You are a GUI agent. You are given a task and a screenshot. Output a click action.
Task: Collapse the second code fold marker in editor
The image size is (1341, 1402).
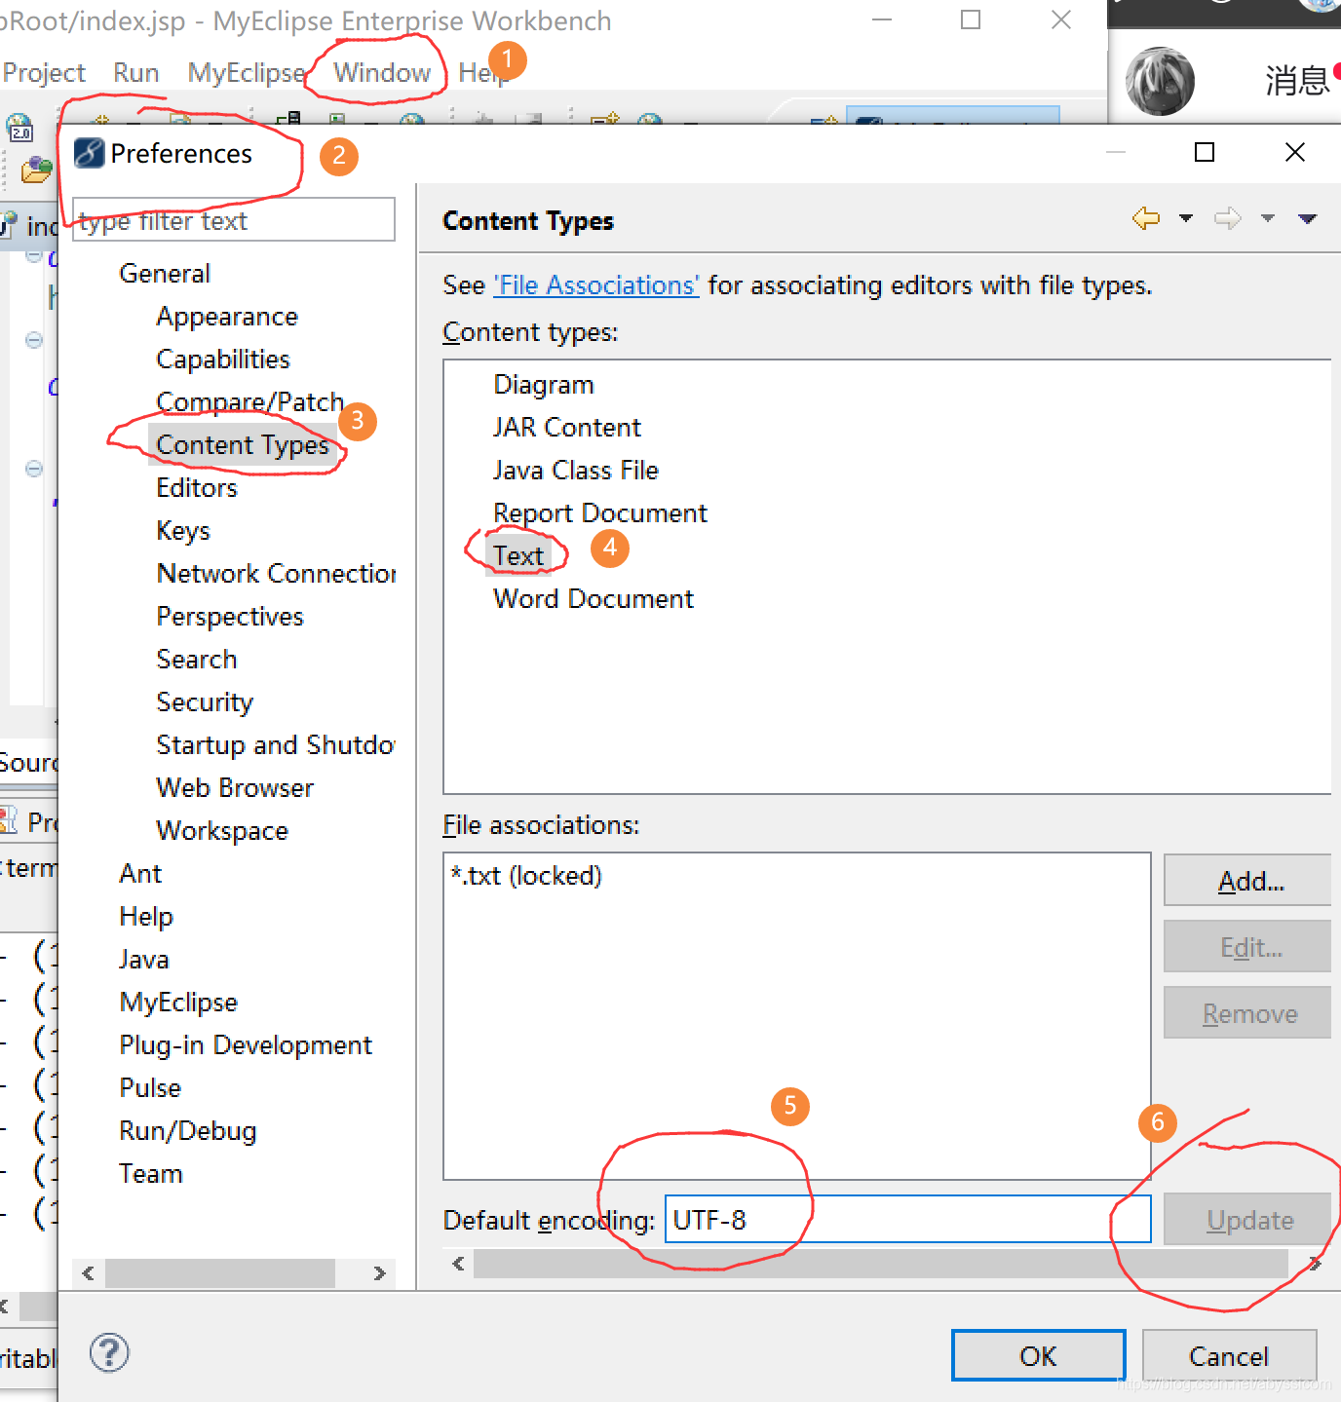(34, 340)
